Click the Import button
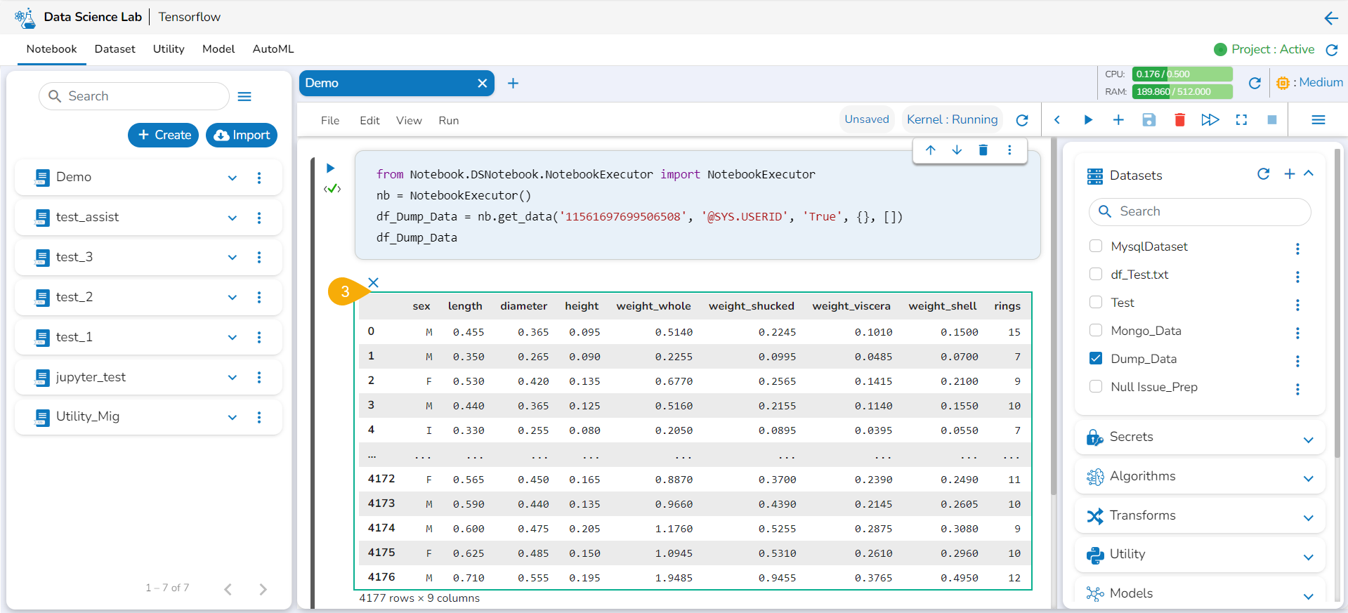Image resolution: width=1348 pixels, height=613 pixels. [242, 135]
